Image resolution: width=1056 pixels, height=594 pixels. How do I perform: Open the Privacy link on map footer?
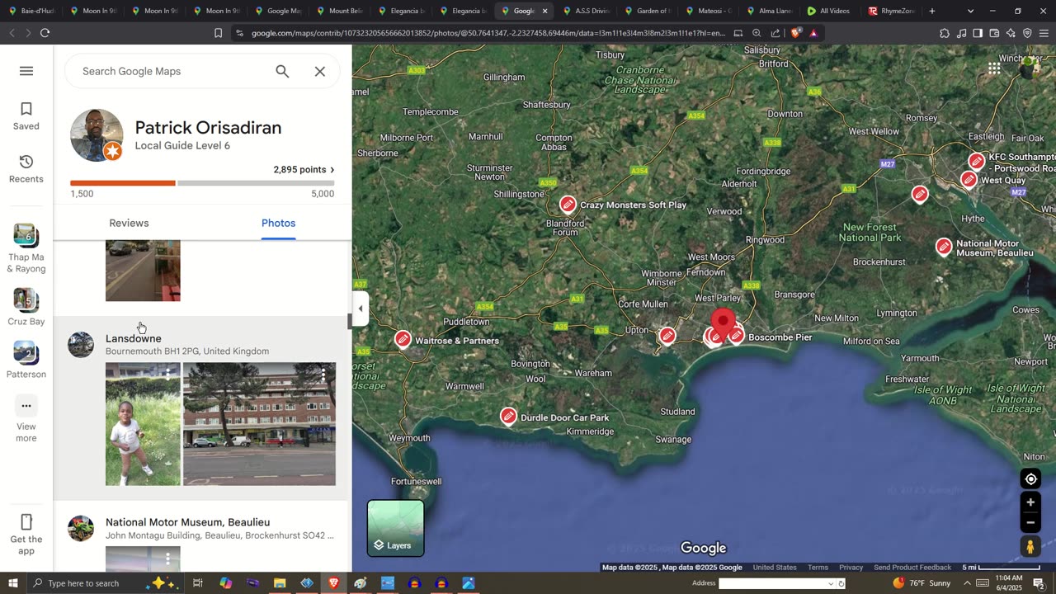click(x=851, y=568)
